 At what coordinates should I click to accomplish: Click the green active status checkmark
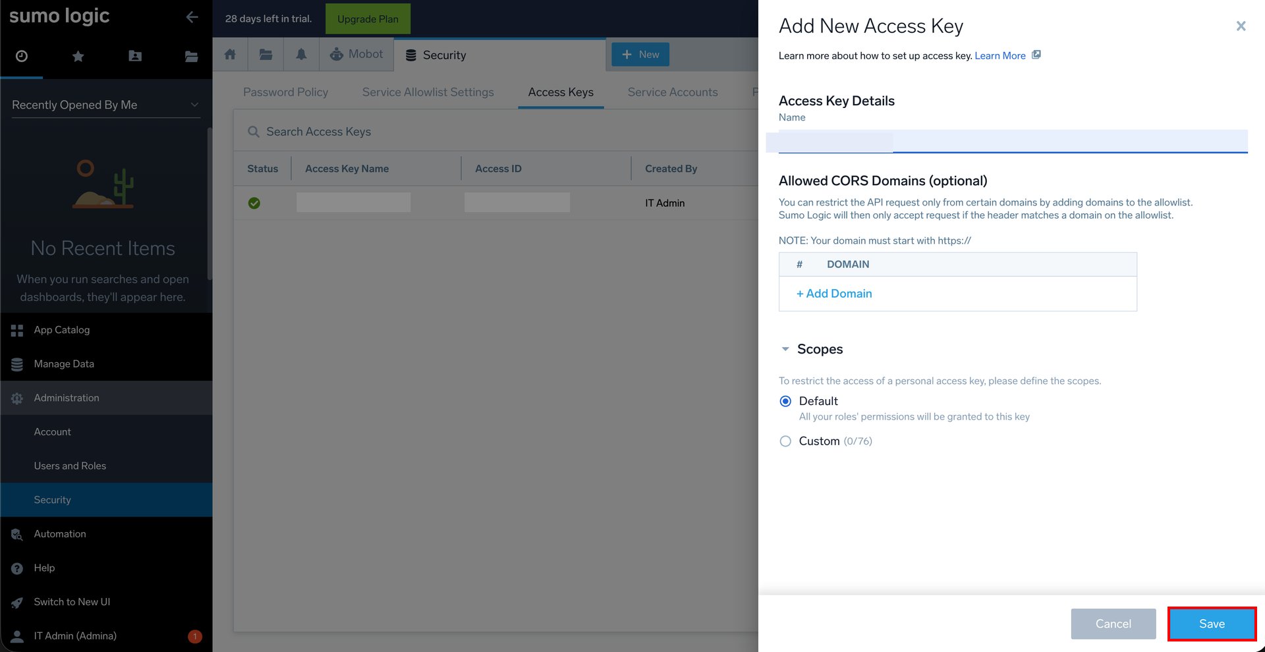click(x=254, y=203)
